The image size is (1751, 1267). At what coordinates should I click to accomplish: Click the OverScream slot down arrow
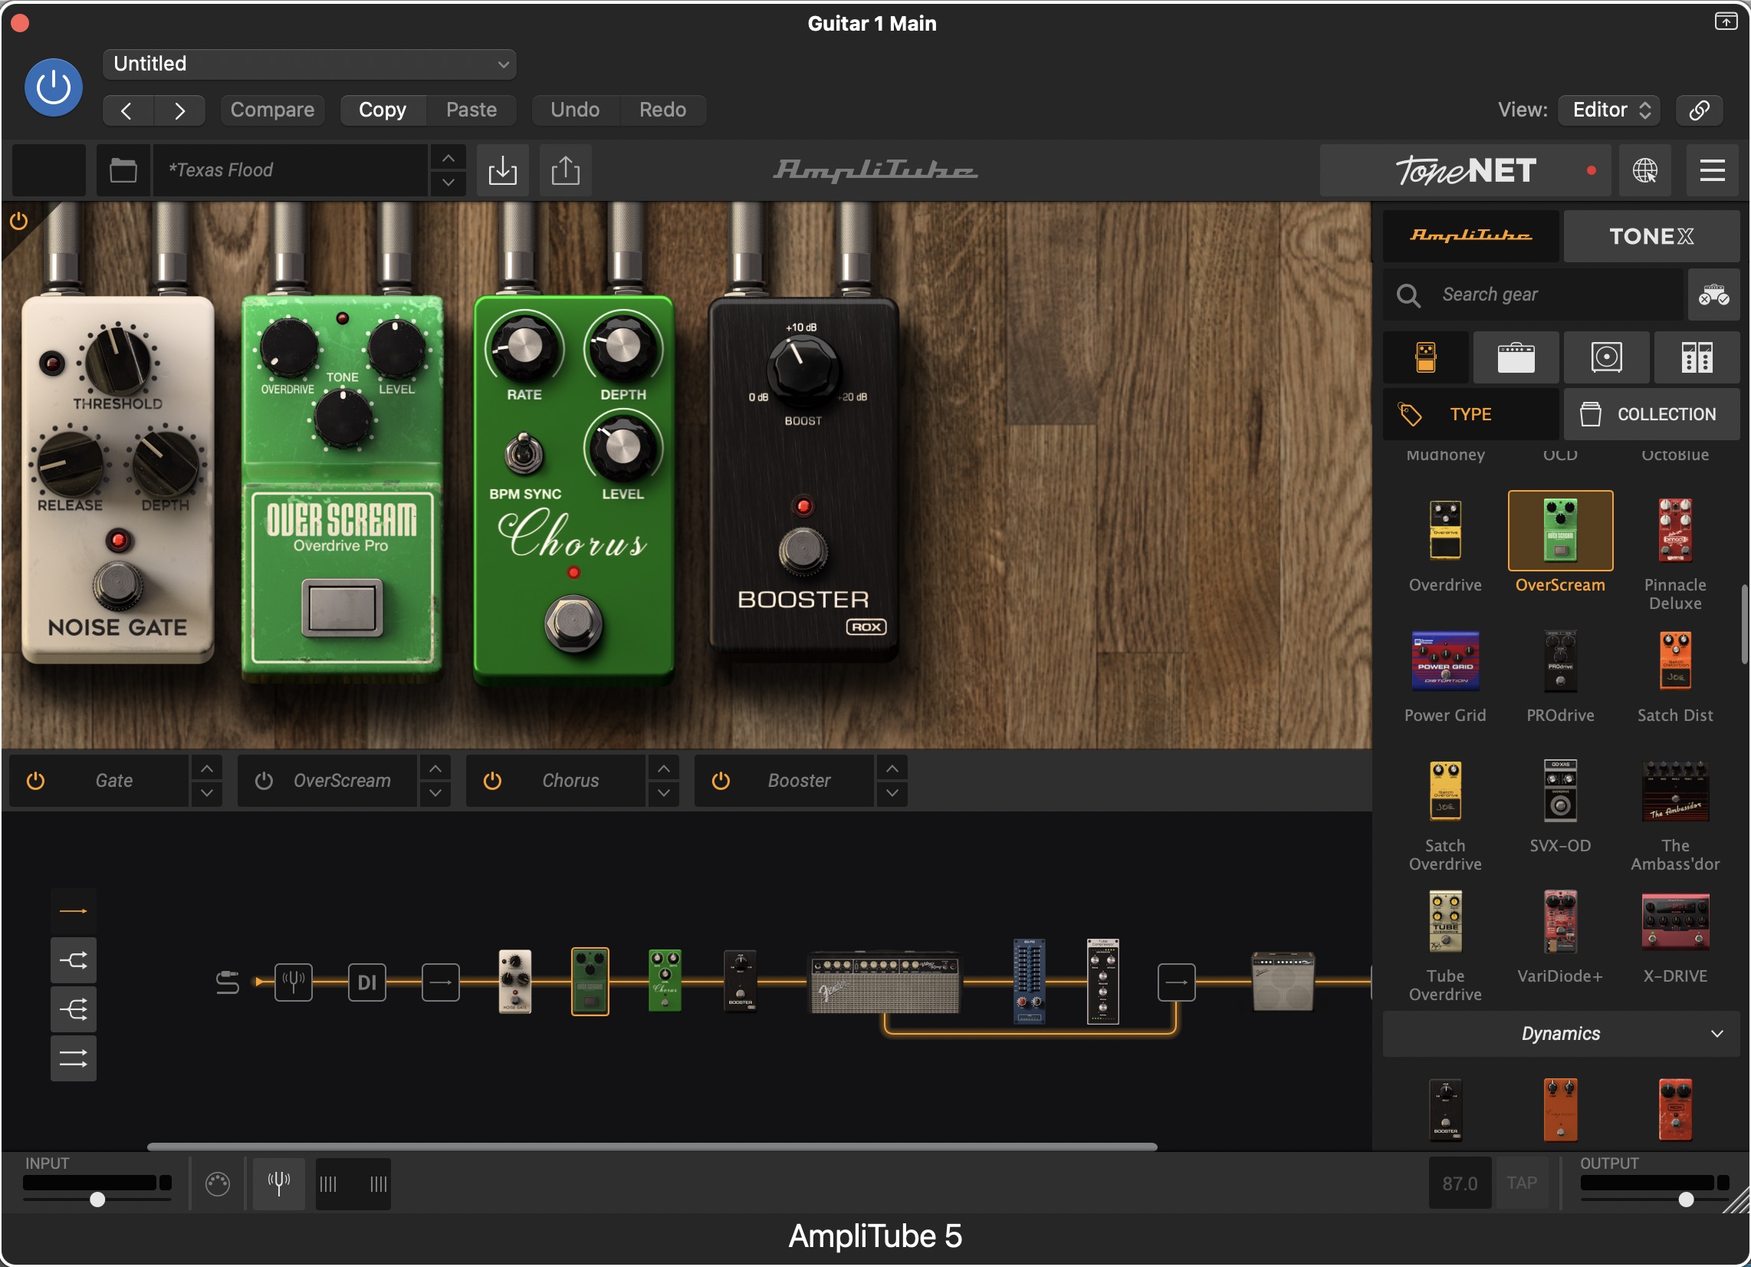435,794
